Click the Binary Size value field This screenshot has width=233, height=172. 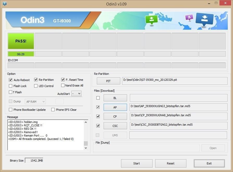pyautogui.click(x=34, y=160)
